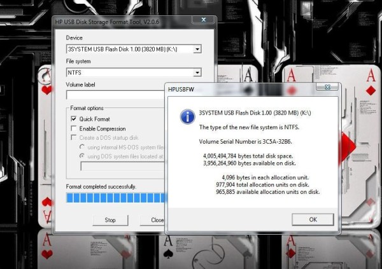Click the 'Volume label' caption text
The height and width of the screenshot is (269, 382).
[x=80, y=85]
